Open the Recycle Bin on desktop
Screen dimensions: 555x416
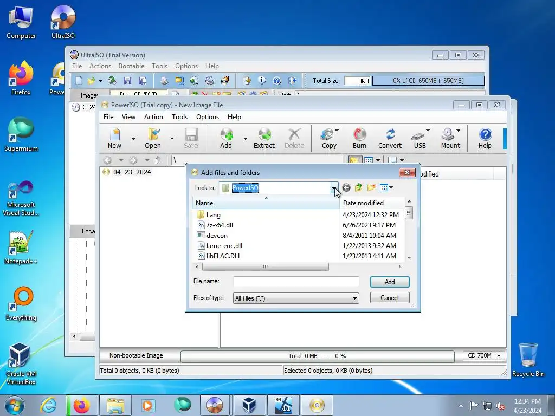point(528,360)
